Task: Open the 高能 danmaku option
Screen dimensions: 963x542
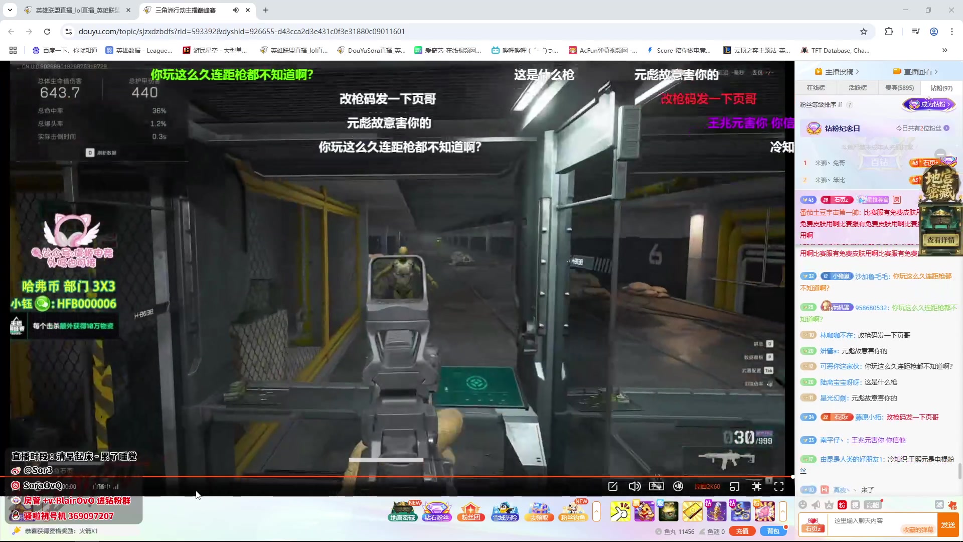Action: (x=873, y=505)
